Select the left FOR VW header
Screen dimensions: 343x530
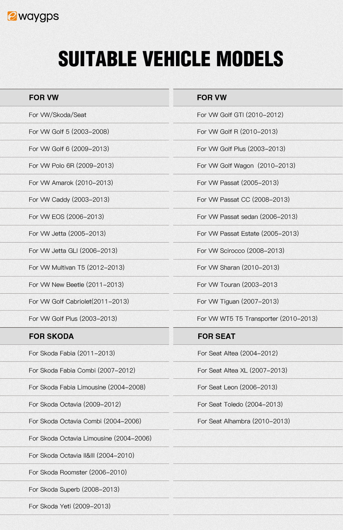(x=44, y=98)
